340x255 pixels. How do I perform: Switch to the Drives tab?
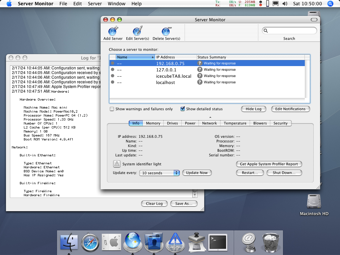(172, 123)
